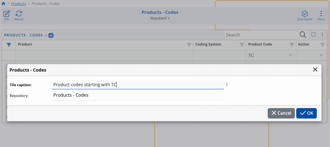The width and height of the screenshot is (330, 147).
Task: Toggle the square checkbox beside search
Action: point(314,35)
